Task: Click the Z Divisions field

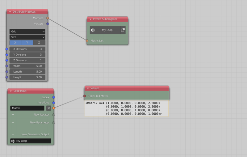Action: (x=27, y=60)
